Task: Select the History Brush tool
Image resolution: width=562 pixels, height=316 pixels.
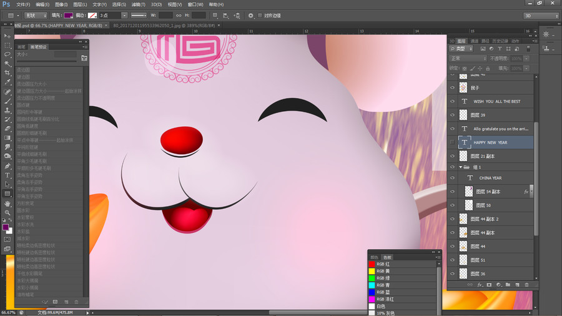Action: coord(7,120)
